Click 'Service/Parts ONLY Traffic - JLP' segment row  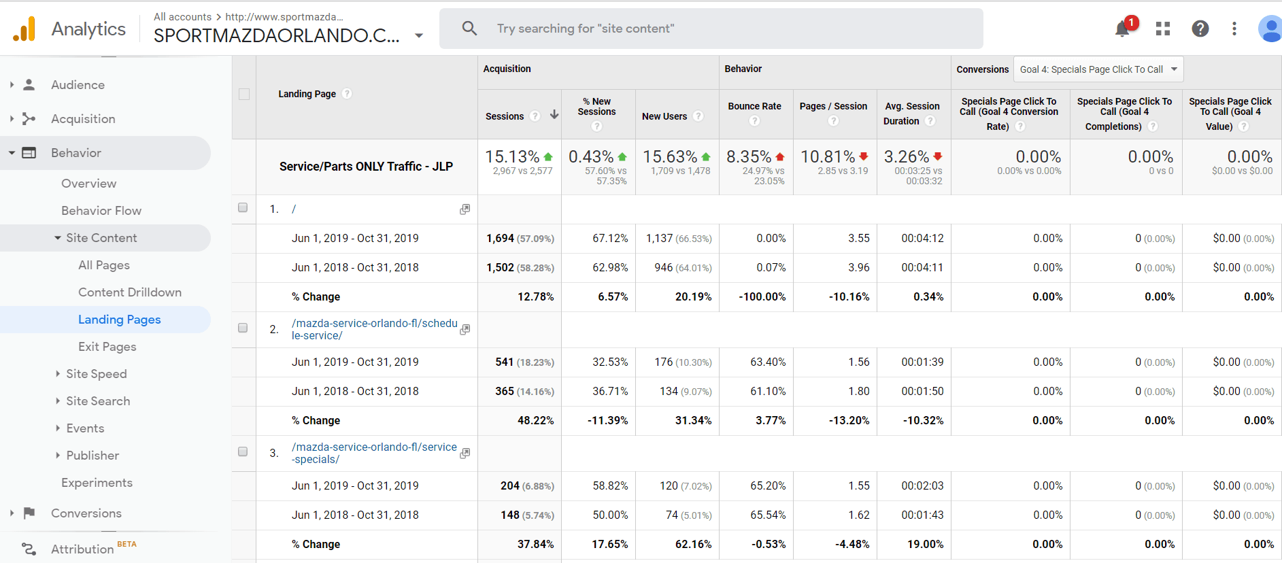tap(366, 167)
